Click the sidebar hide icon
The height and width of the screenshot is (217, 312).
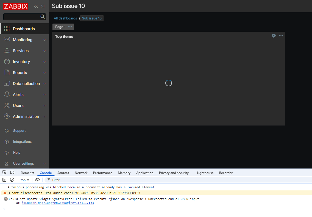click(x=43, y=6)
